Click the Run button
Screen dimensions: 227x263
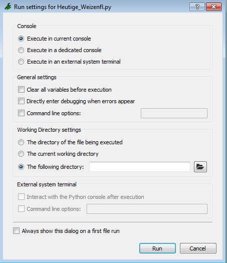(157, 248)
